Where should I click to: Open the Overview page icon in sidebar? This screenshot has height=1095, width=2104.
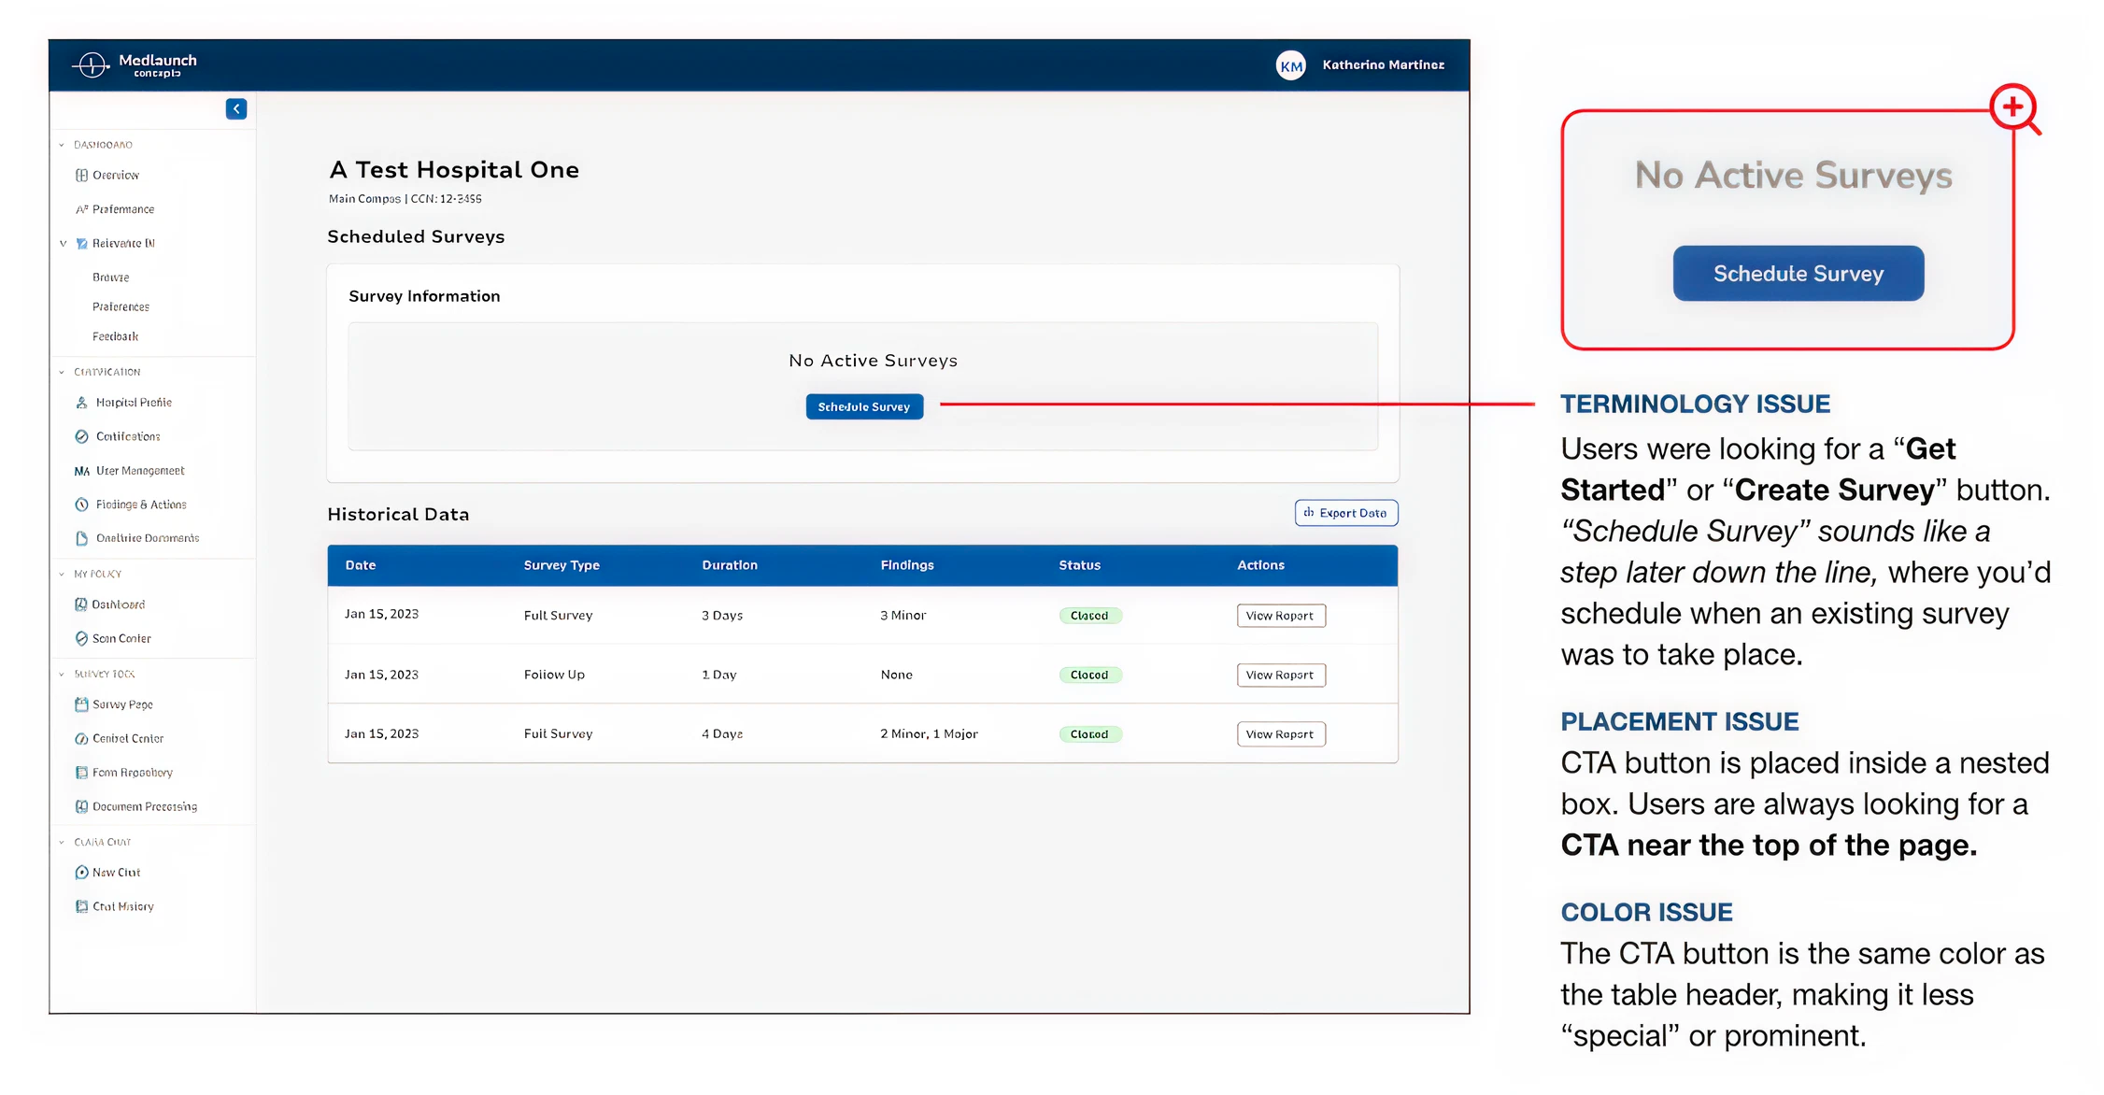click(x=81, y=176)
